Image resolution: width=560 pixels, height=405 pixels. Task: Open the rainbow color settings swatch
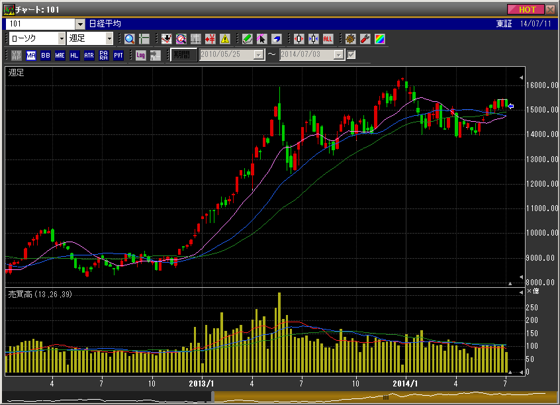[379, 39]
